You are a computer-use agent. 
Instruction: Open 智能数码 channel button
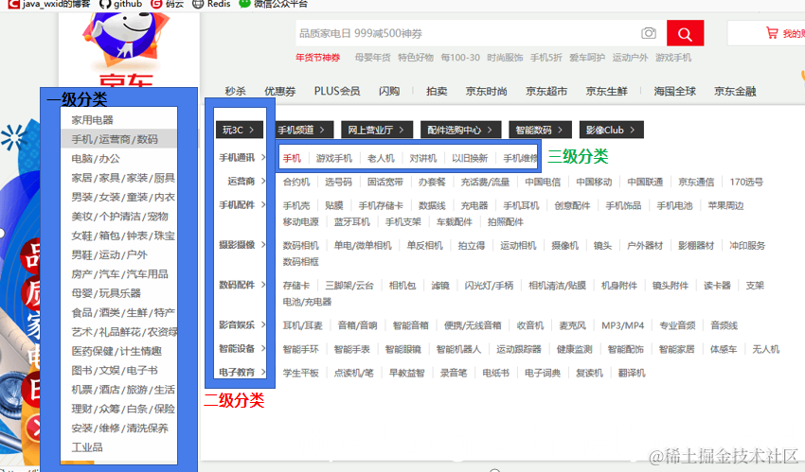click(540, 130)
